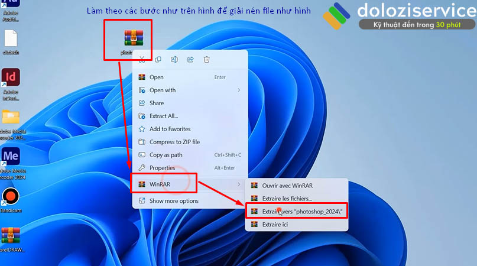Click the star icon beside Add to Favorites
This screenshot has width=477, height=266.
[x=142, y=129]
